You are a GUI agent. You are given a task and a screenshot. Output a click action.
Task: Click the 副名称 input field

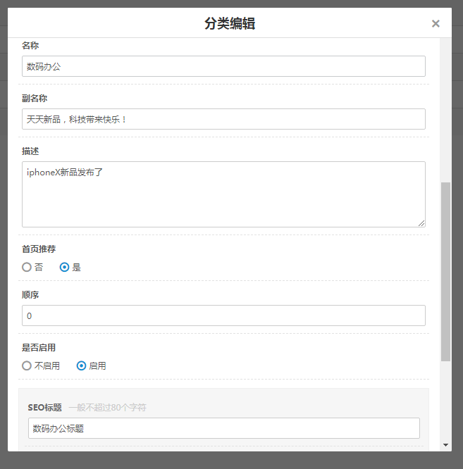pyautogui.click(x=223, y=119)
